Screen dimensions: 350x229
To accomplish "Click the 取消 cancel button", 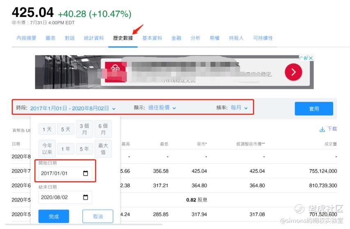I will tap(98, 216).
